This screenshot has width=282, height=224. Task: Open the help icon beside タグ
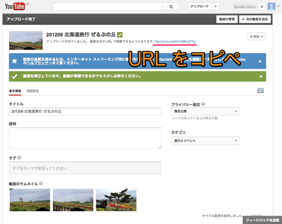click(x=19, y=157)
